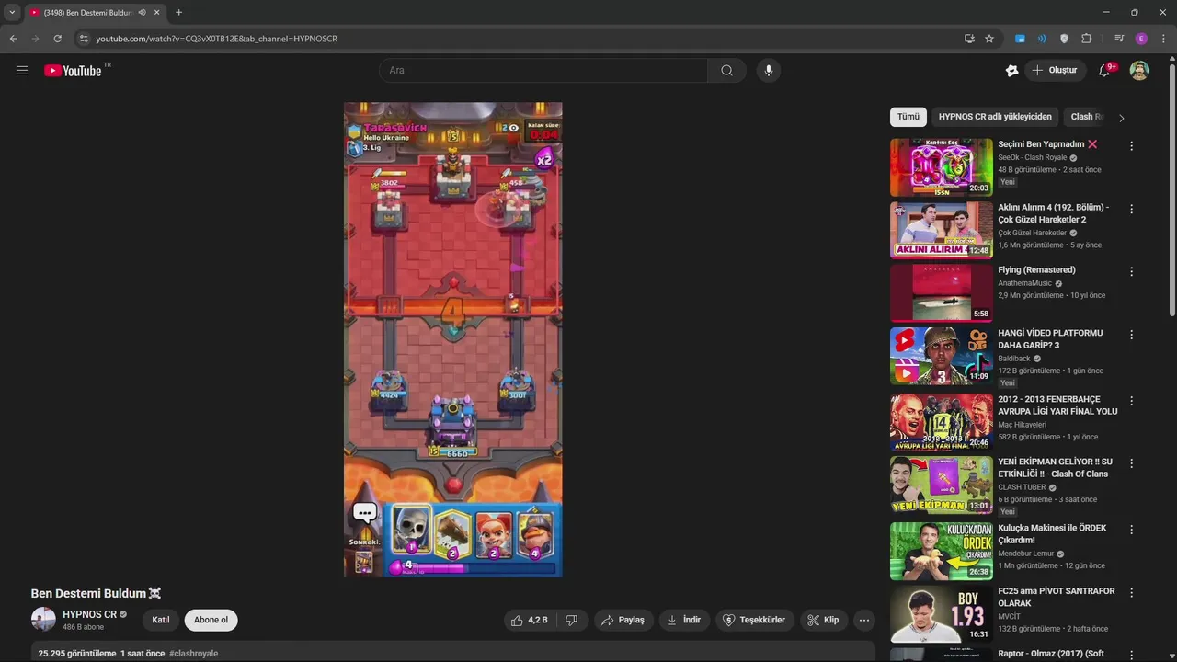Open options for Kuluçka Makinesi video
The height and width of the screenshot is (662, 1177).
tap(1131, 530)
